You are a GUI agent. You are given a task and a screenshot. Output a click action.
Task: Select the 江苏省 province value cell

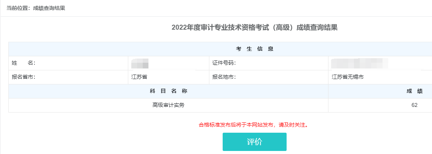coord(139,77)
